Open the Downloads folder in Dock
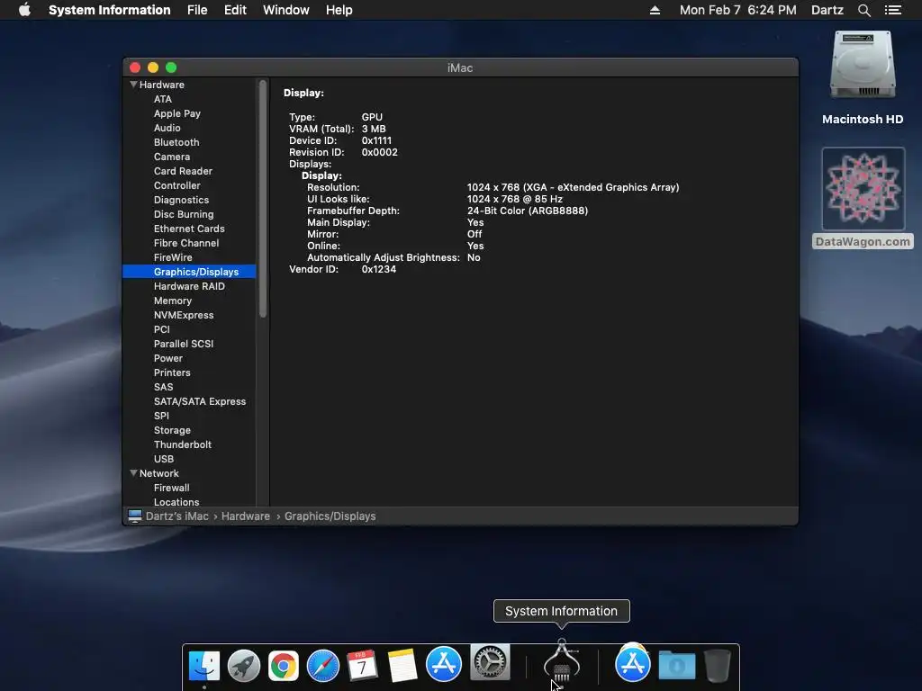The height and width of the screenshot is (691, 922). [x=677, y=665]
